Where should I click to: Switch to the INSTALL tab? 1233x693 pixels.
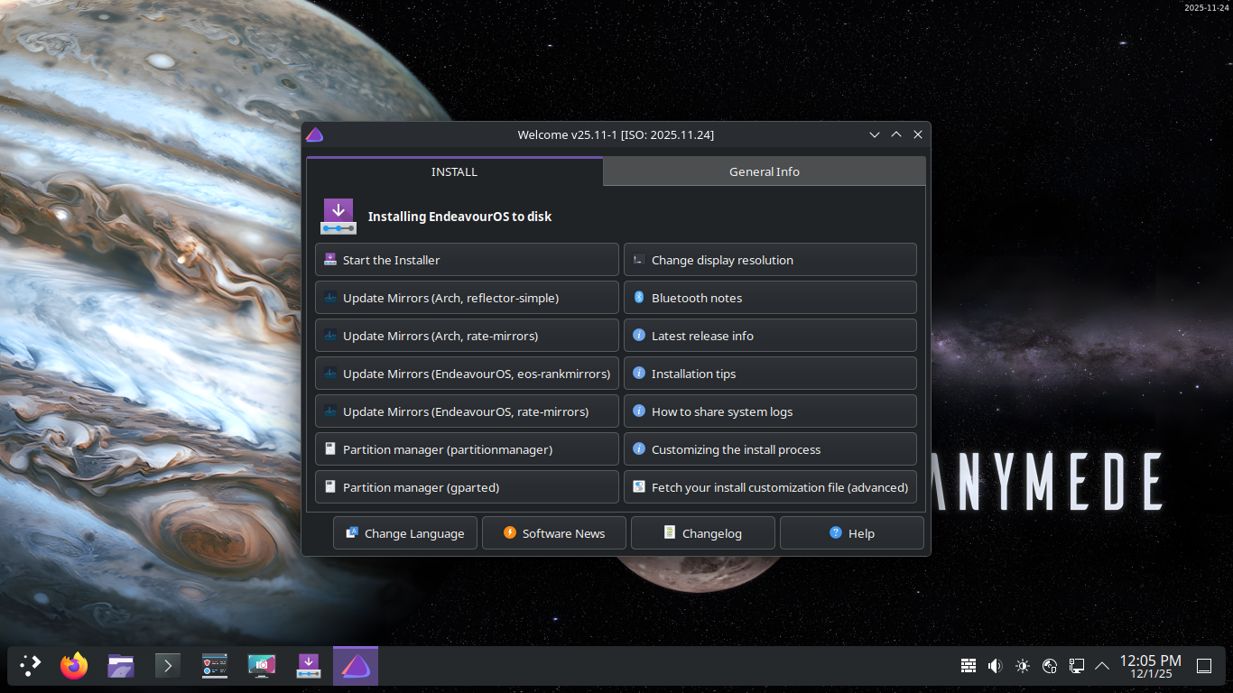[454, 171]
